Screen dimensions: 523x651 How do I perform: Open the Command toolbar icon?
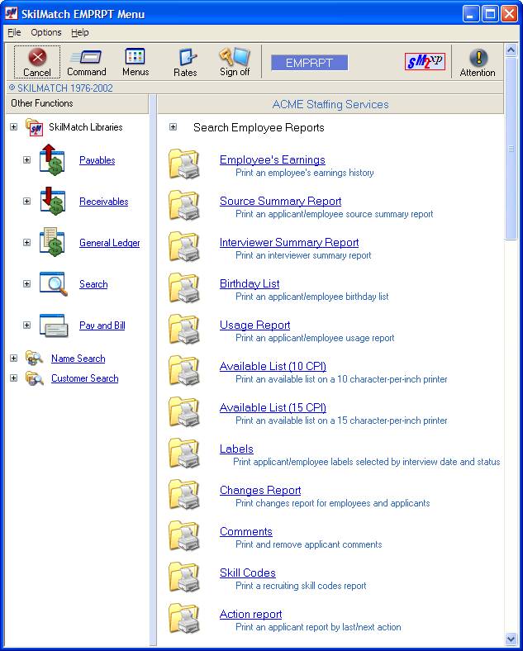coord(86,57)
